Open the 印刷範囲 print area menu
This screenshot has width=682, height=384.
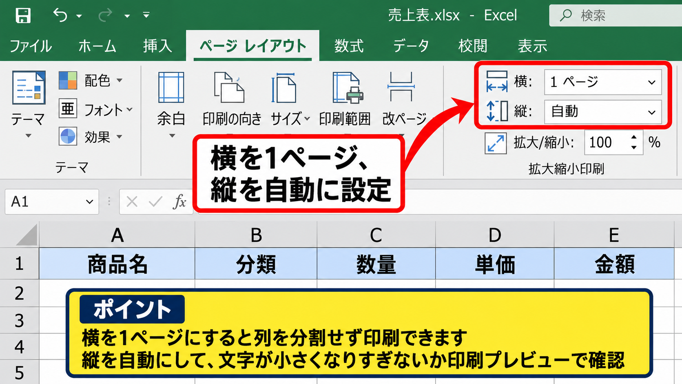345,100
